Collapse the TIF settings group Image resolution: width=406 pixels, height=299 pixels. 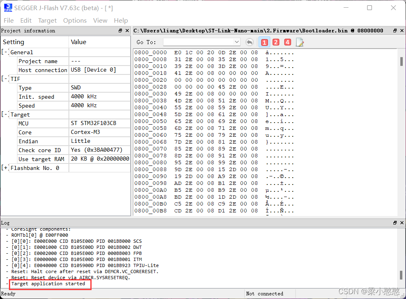coord(5,78)
